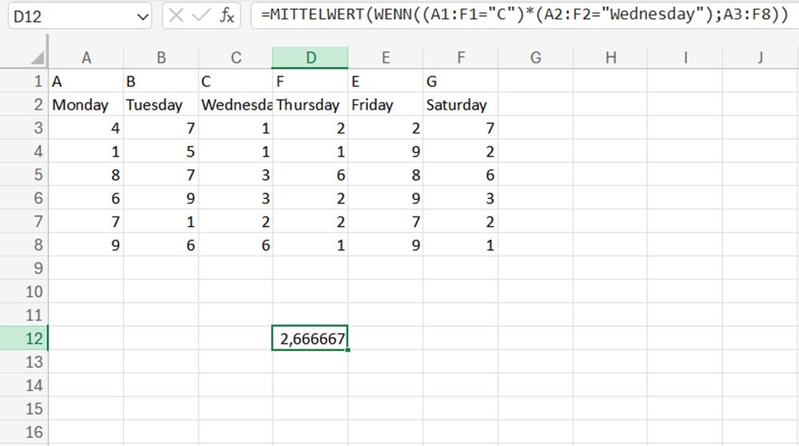The width and height of the screenshot is (799, 446).
Task: Click cell B1 containing "B"
Action: coord(161,81)
